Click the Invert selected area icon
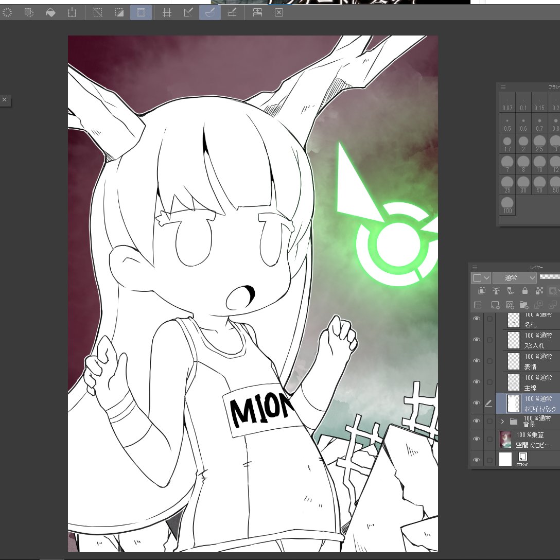The height and width of the screenshot is (560, 560). click(x=119, y=12)
